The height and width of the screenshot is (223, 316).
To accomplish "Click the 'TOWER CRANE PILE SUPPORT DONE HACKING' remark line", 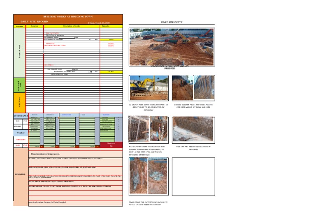I will tap(70, 186).
